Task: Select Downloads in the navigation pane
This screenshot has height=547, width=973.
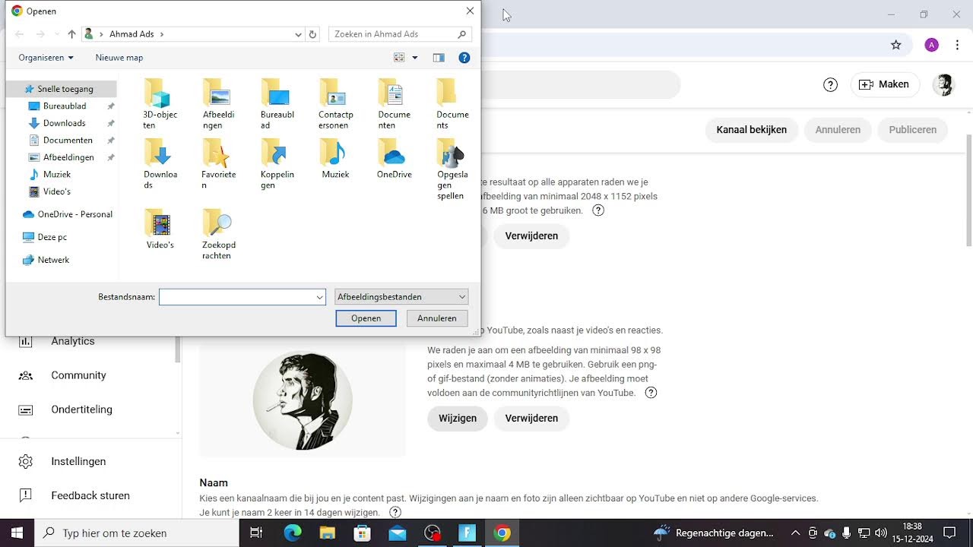Action: pos(64,123)
